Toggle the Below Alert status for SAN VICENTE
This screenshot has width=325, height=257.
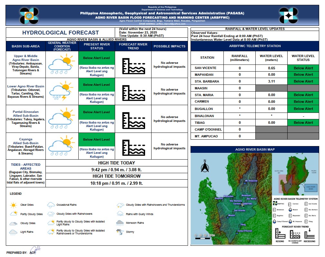pos(303,68)
